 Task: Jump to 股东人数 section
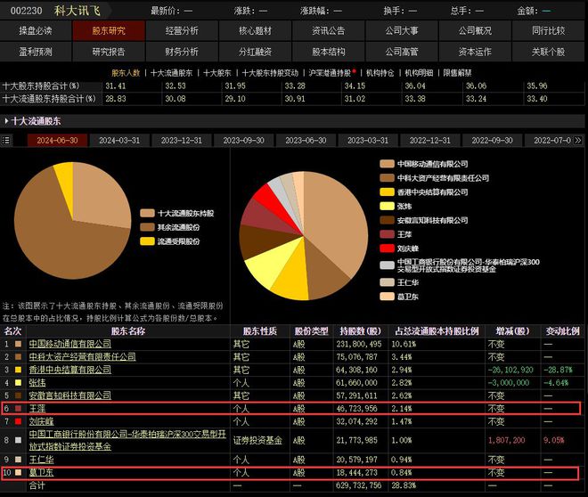[x=126, y=73]
